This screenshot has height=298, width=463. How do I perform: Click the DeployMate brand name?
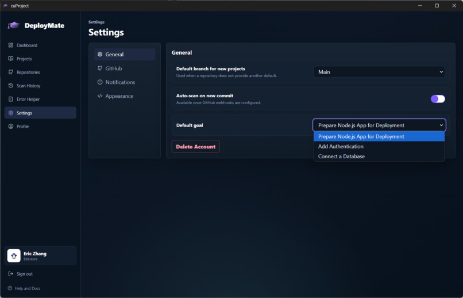44,26
